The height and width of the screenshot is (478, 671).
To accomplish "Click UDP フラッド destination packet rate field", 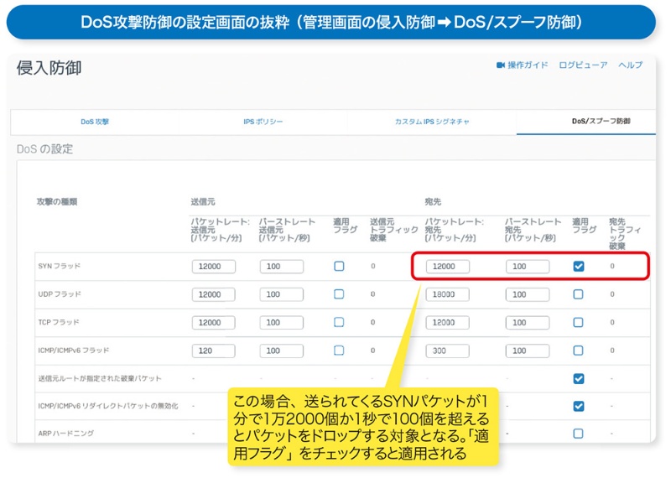I will tap(448, 294).
